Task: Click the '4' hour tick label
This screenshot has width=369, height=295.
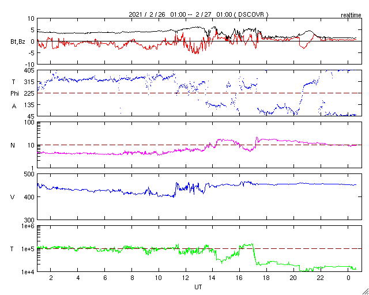Action: pyautogui.click(x=78, y=277)
